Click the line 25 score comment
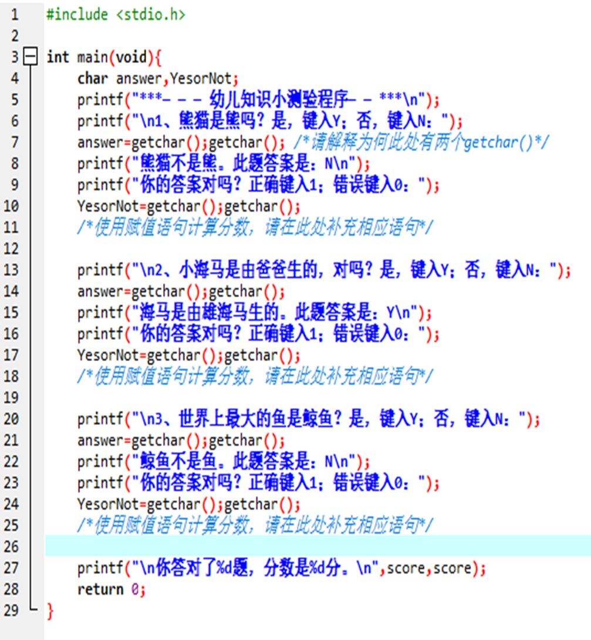The image size is (591, 640). pyautogui.click(x=254, y=525)
